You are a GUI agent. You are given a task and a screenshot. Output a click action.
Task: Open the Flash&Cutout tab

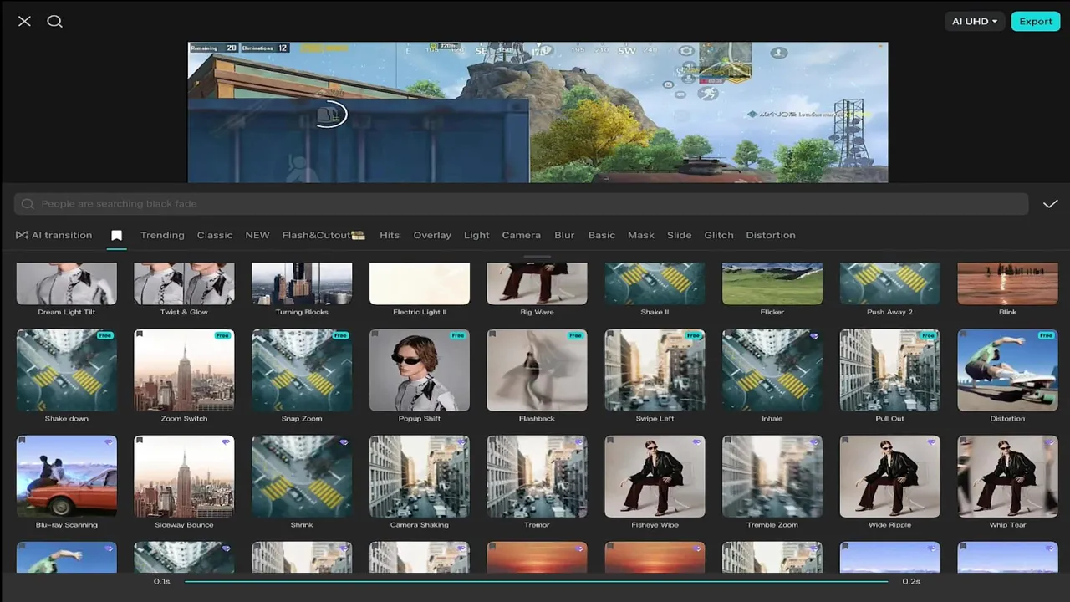324,235
